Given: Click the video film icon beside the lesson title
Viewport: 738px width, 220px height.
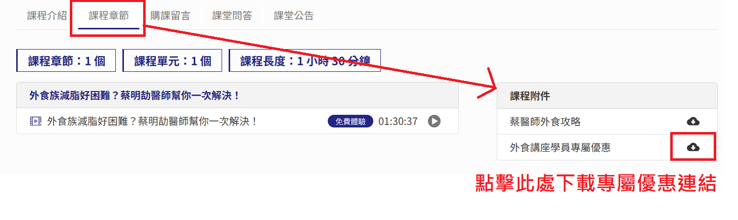Looking at the screenshot, I should 35,121.
